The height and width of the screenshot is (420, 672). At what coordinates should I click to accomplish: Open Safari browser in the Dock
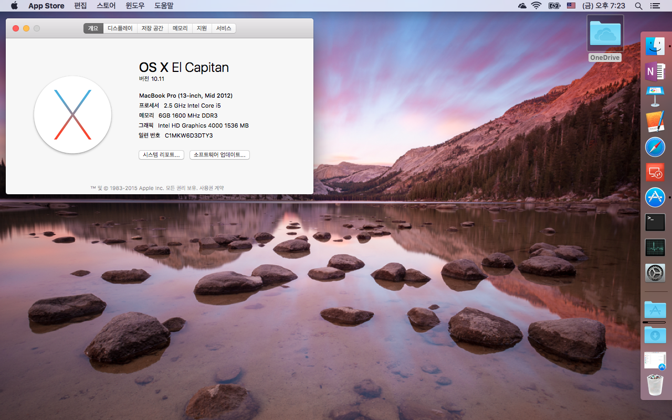point(655,147)
